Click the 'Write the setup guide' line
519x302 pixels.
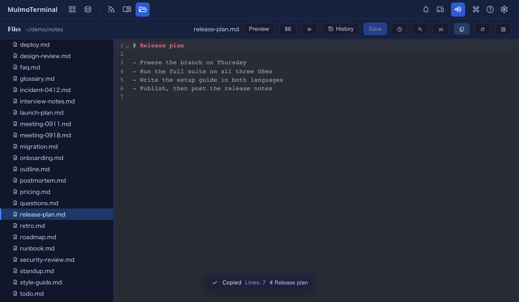[x=208, y=80]
